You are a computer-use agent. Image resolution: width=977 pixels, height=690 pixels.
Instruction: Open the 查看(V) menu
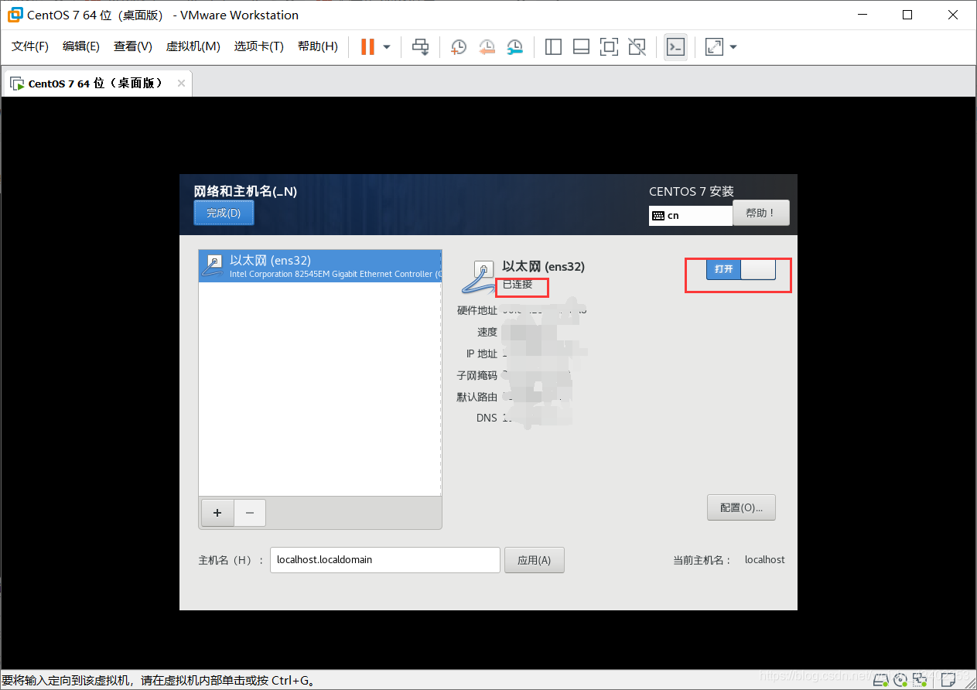click(133, 46)
